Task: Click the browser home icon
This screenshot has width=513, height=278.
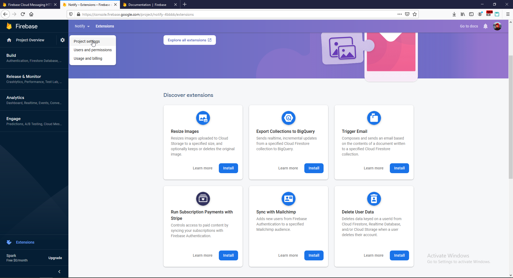Action: 31,14
